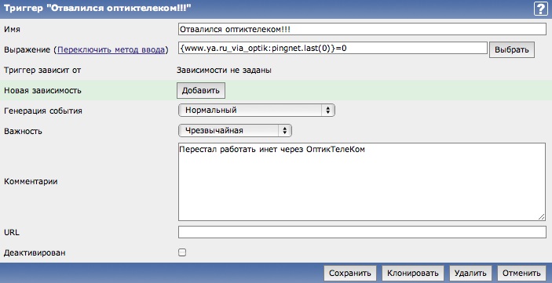Open the help question mark icon

[x=541, y=9]
